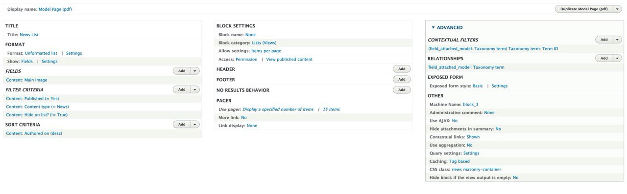Open Query settings 'Settings'

point(471,153)
